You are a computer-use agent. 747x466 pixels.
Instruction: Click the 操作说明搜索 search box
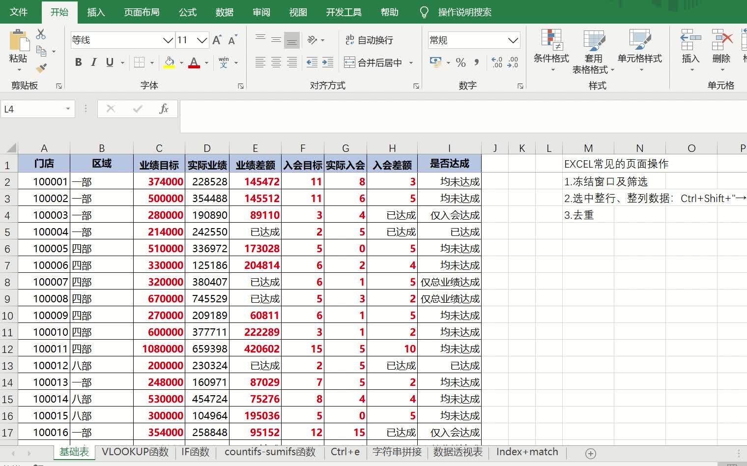[464, 12]
